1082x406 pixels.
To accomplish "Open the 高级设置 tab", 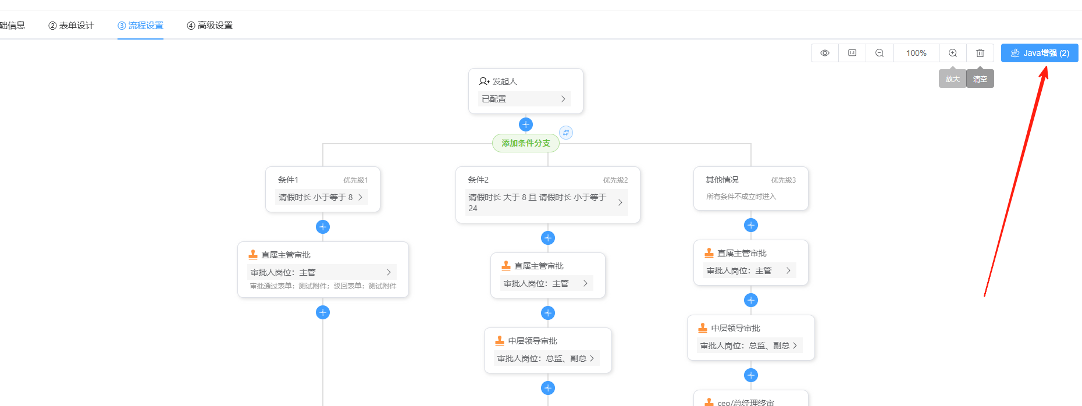I will [209, 26].
